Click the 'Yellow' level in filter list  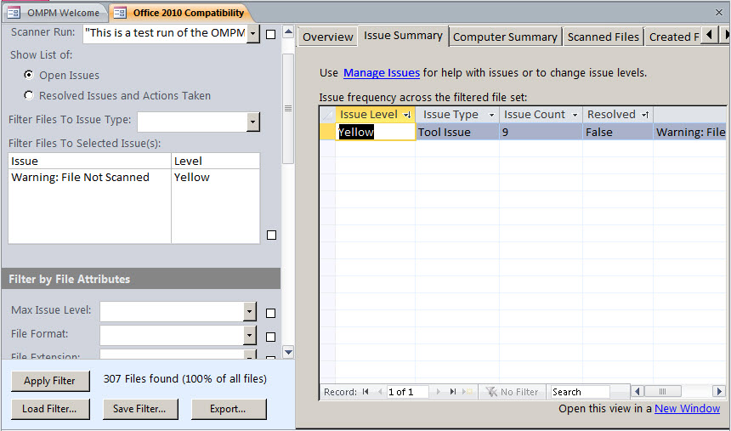point(191,178)
